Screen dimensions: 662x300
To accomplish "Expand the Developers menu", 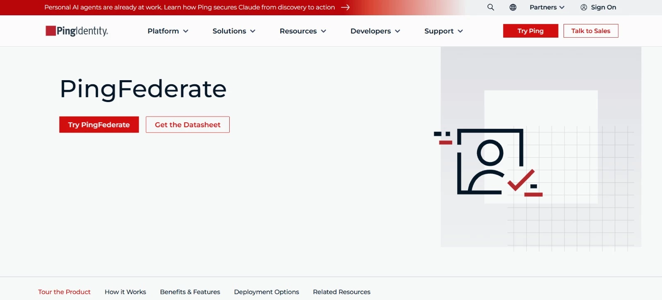I will 375,31.
